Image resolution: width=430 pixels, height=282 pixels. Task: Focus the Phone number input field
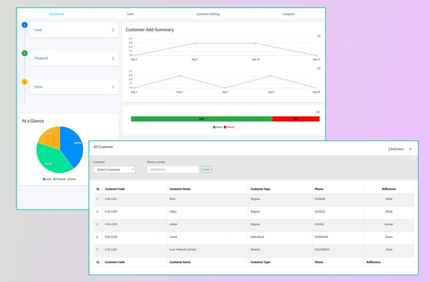point(173,170)
